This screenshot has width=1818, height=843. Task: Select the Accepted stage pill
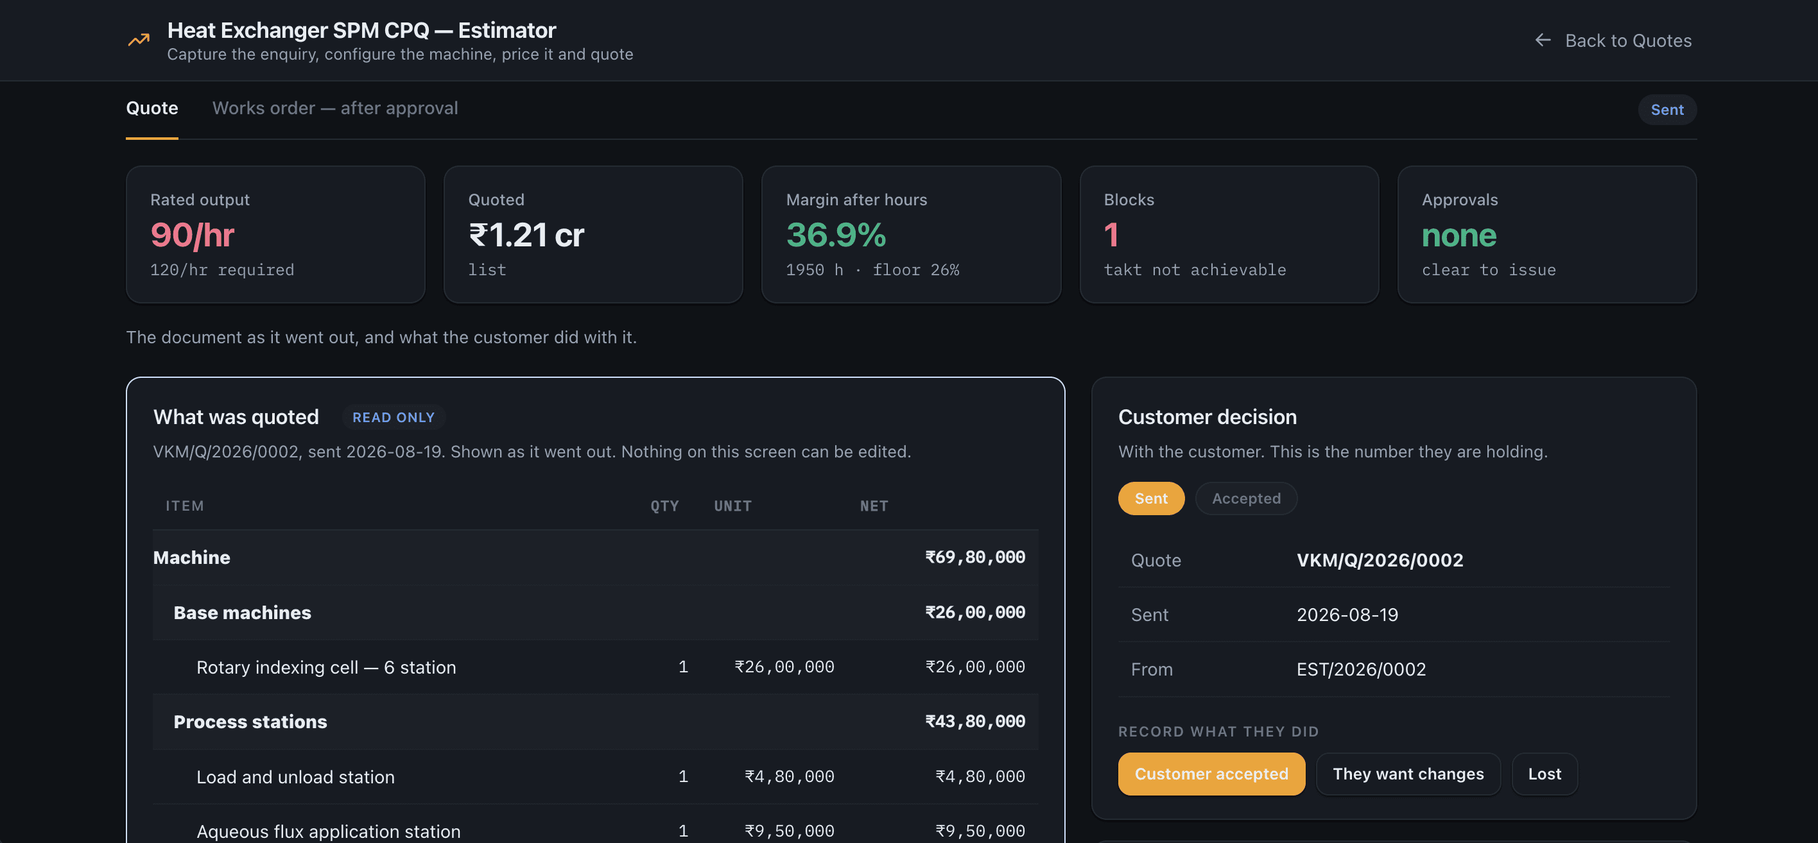point(1247,498)
